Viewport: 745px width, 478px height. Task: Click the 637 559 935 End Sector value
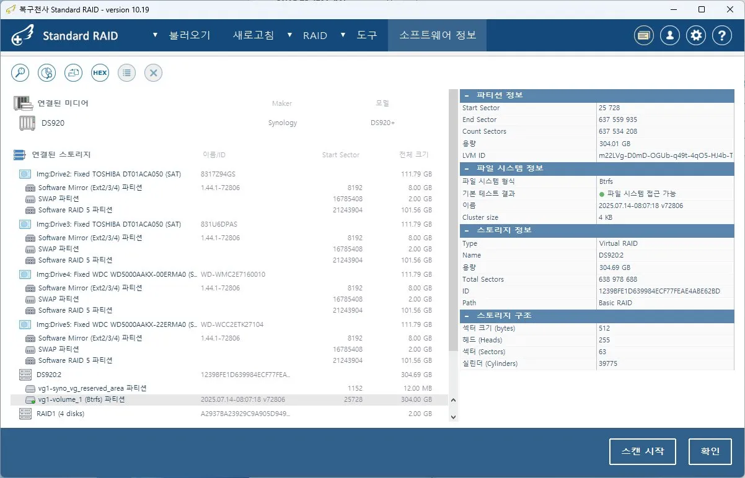coord(618,119)
